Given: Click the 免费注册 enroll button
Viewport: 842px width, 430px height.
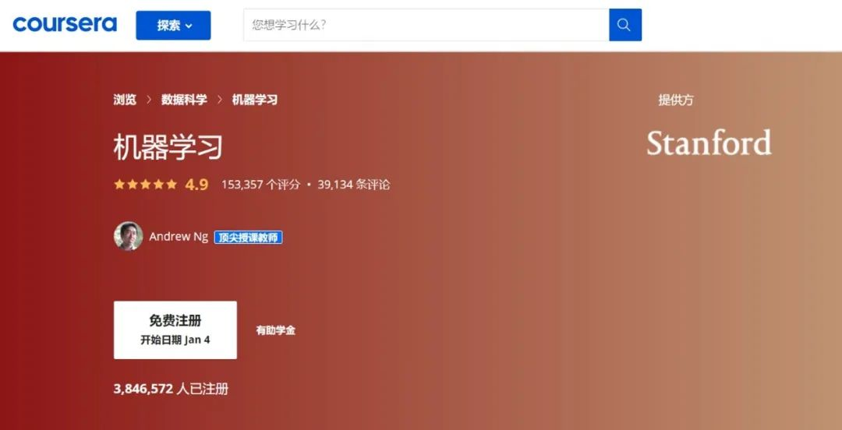Looking at the screenshot, I should click(175, 330).
